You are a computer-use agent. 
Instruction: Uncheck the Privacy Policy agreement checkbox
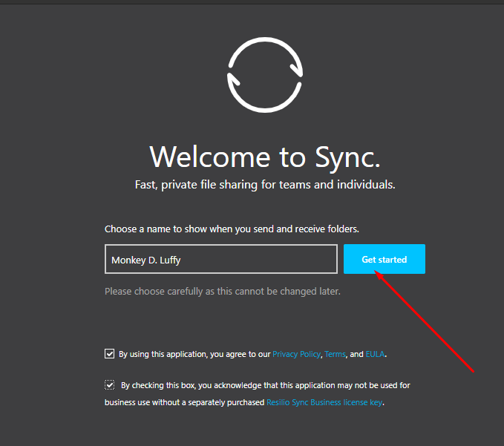tap(109, 354)
